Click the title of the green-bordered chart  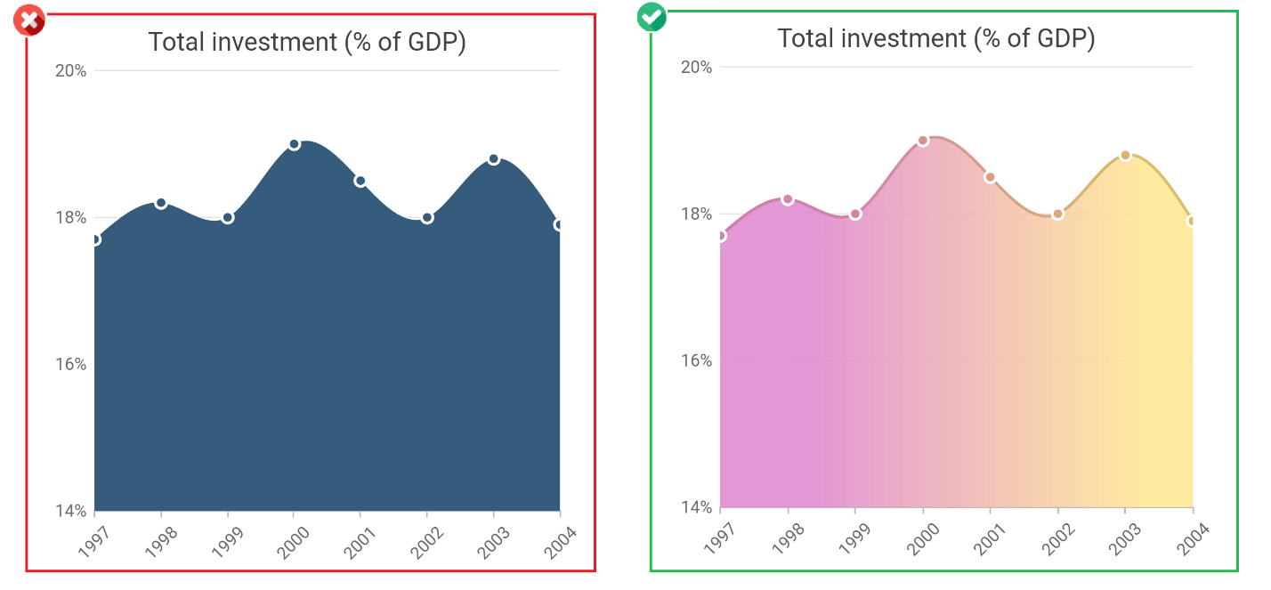(935, 38)
